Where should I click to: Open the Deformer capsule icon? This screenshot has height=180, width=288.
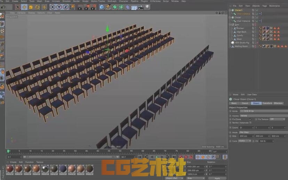coord(128,7)
